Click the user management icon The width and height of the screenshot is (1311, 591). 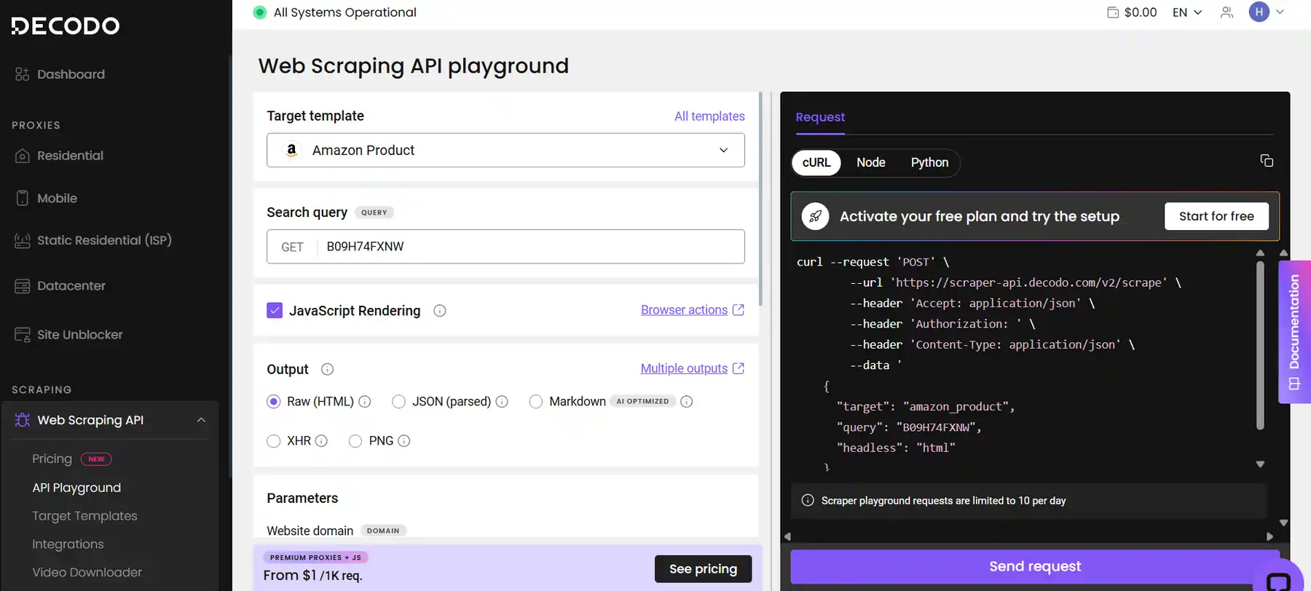(1227, 12)
